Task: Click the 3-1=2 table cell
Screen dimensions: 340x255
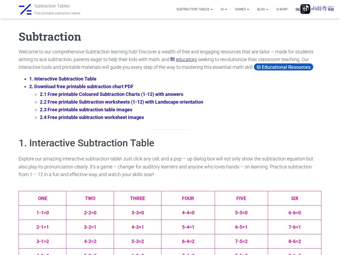Action: coord(42,241)
